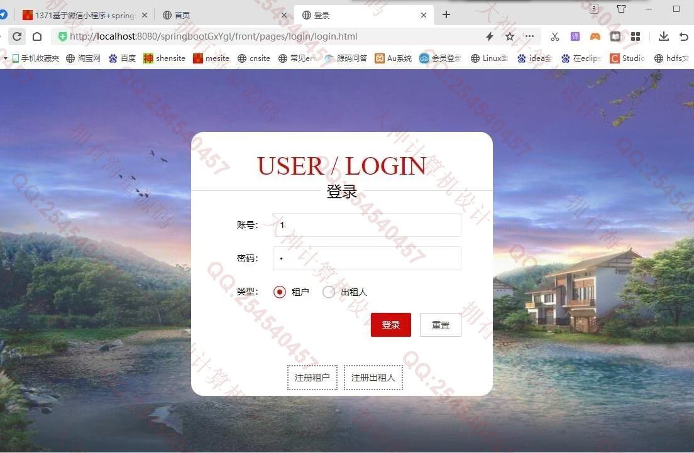The height and width of the screenshot is (453, 694).
Task: Click the 注册租户 register button
Action: point(312,378)
